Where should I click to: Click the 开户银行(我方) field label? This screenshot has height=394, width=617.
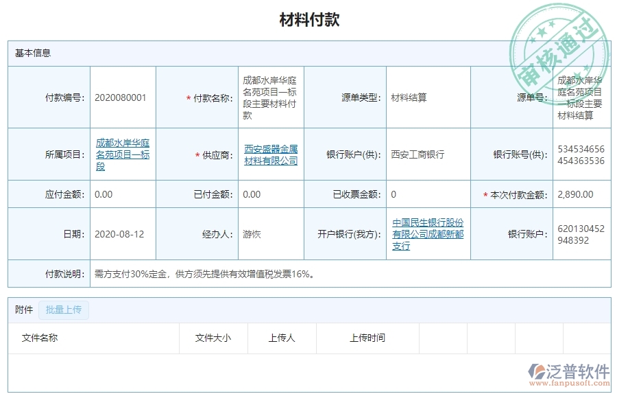(350, 234)
